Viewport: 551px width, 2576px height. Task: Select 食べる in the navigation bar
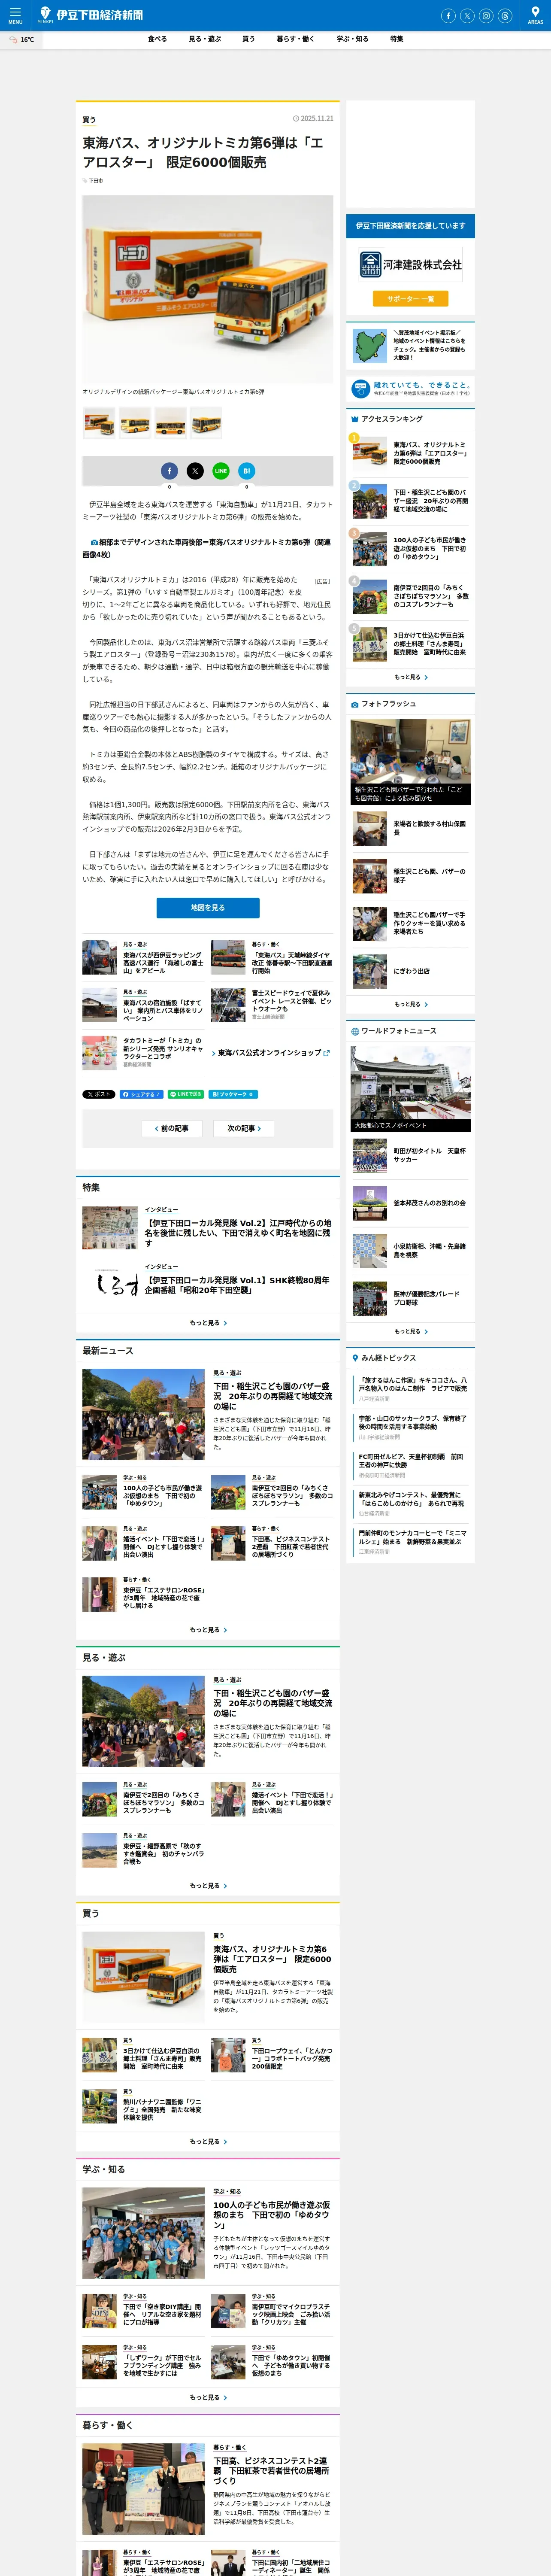coord(157,39)
